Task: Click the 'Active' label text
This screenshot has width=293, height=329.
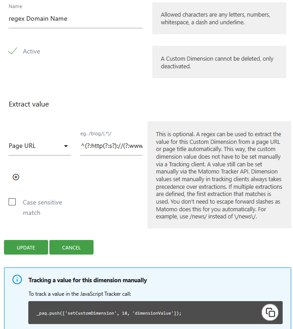Action: pos(31,51)
